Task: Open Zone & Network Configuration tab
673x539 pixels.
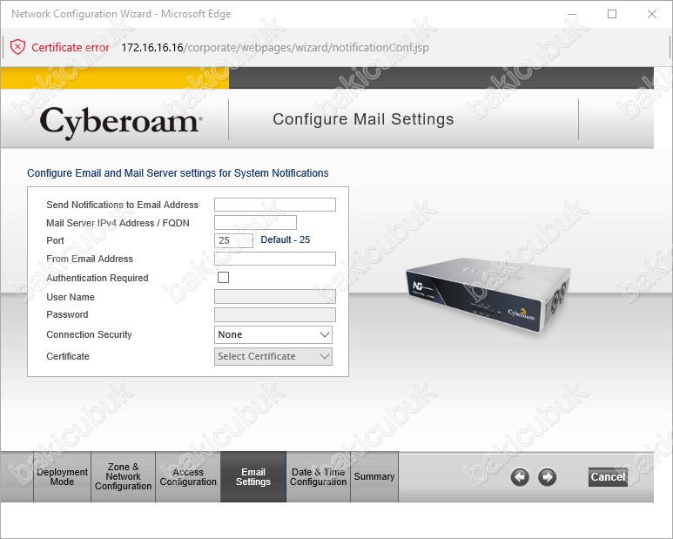Action: (x=123, y=477)
